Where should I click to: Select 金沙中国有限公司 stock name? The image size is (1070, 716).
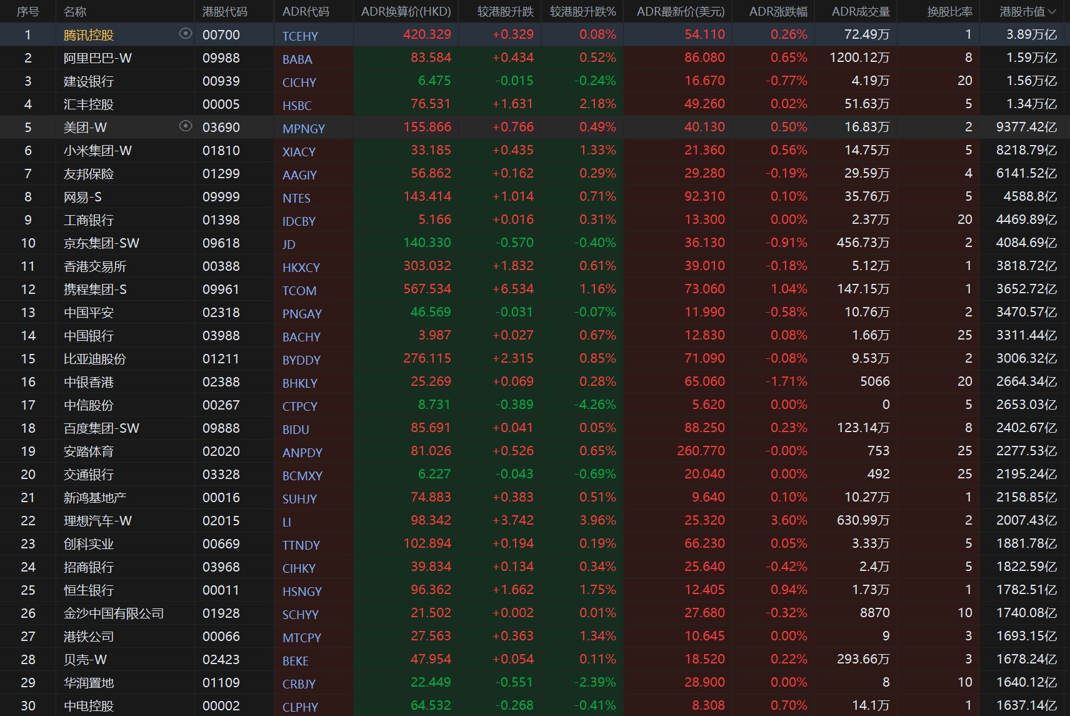[x=114, y=613]
